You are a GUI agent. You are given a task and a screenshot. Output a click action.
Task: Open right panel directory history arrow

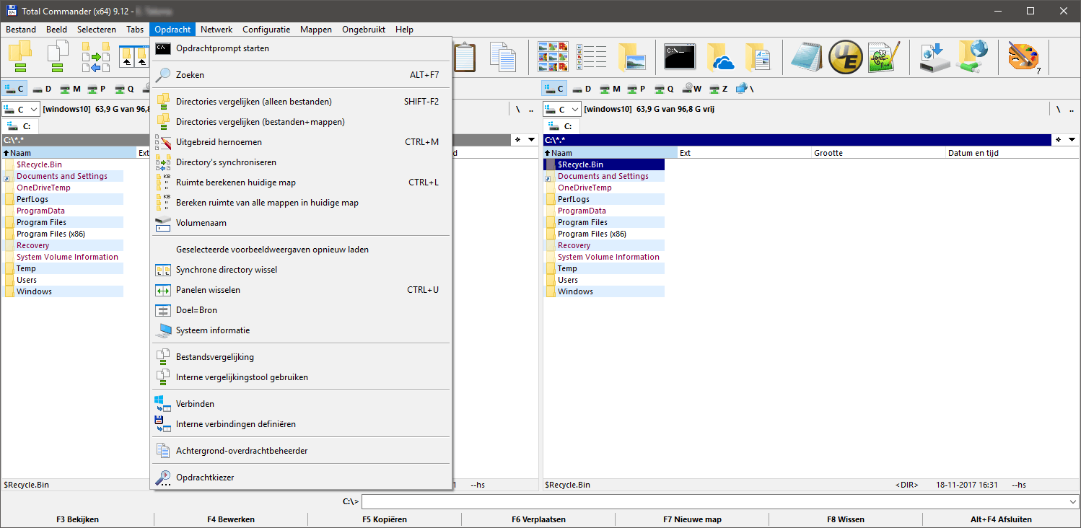1072,140
